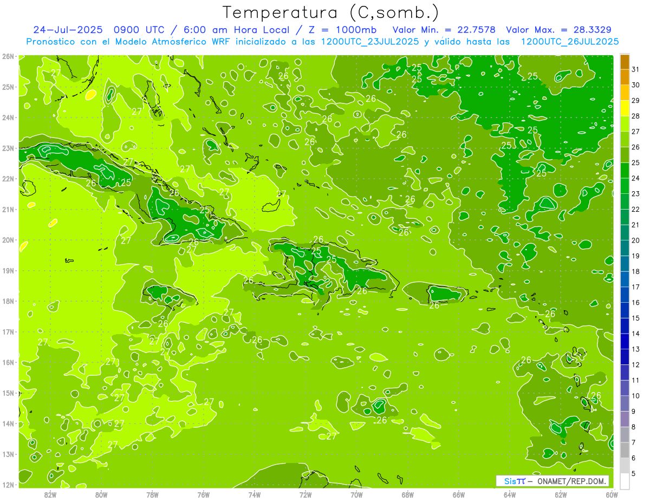
Task: Click the '16N' latitude axis label
Action: (8, 362)
